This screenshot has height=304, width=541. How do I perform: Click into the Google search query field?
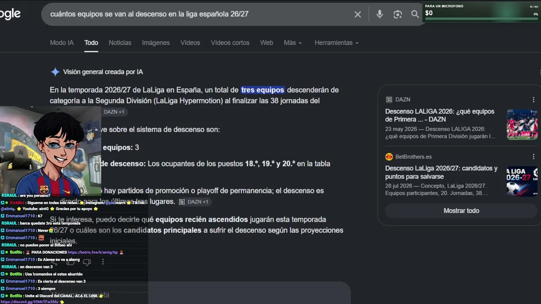pyautogui.click(x=199, y=14)
